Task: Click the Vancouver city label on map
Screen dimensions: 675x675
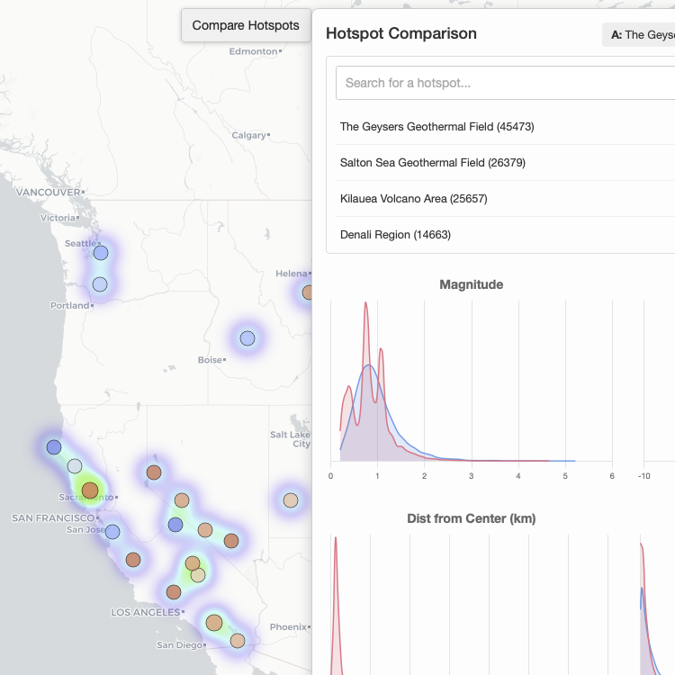Action: tap(47, 193)
